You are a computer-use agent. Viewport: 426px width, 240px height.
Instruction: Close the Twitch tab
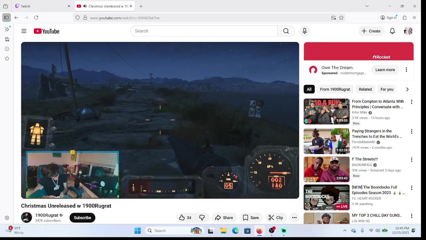tap(69, 6)
